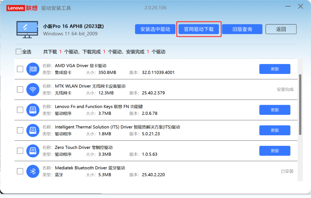Click the 驱动安装工具 title text
311x198 pixels.
pyautogui.click(x=56, y=8)
